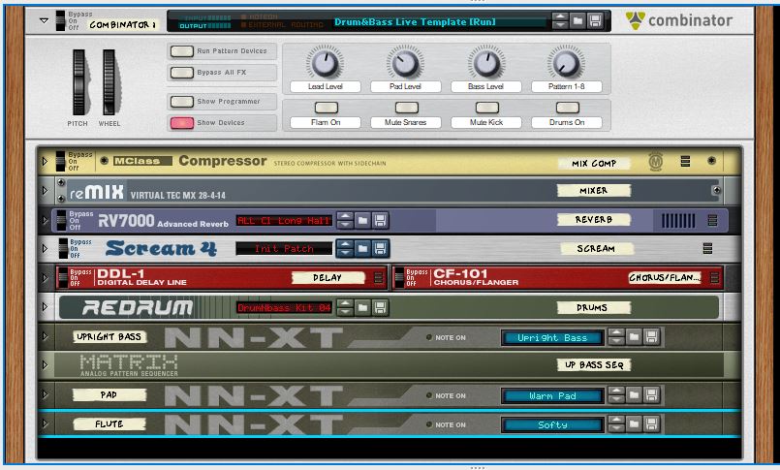Viewport: 780px width, 470px height.
Task: Browse patches with Combinator folder icon
Action: pos(577,21)
